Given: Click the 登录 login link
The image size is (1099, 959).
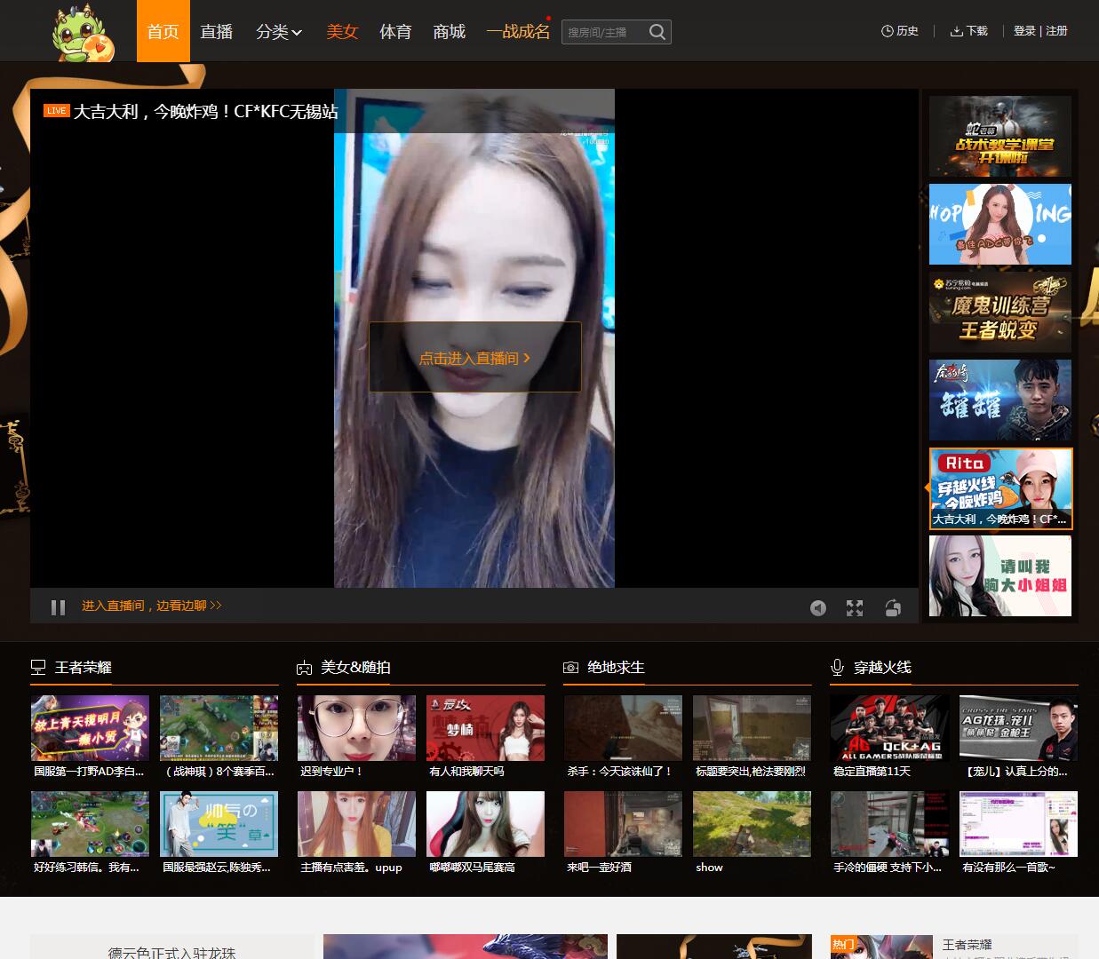Looking at the screenshot, I should [x=1024, y=31].
